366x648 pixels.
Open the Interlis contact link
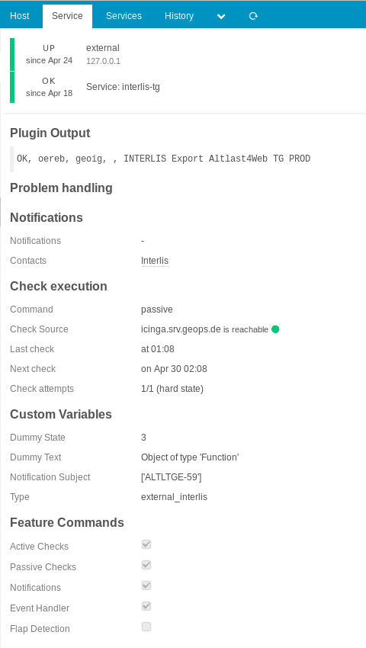155,261
